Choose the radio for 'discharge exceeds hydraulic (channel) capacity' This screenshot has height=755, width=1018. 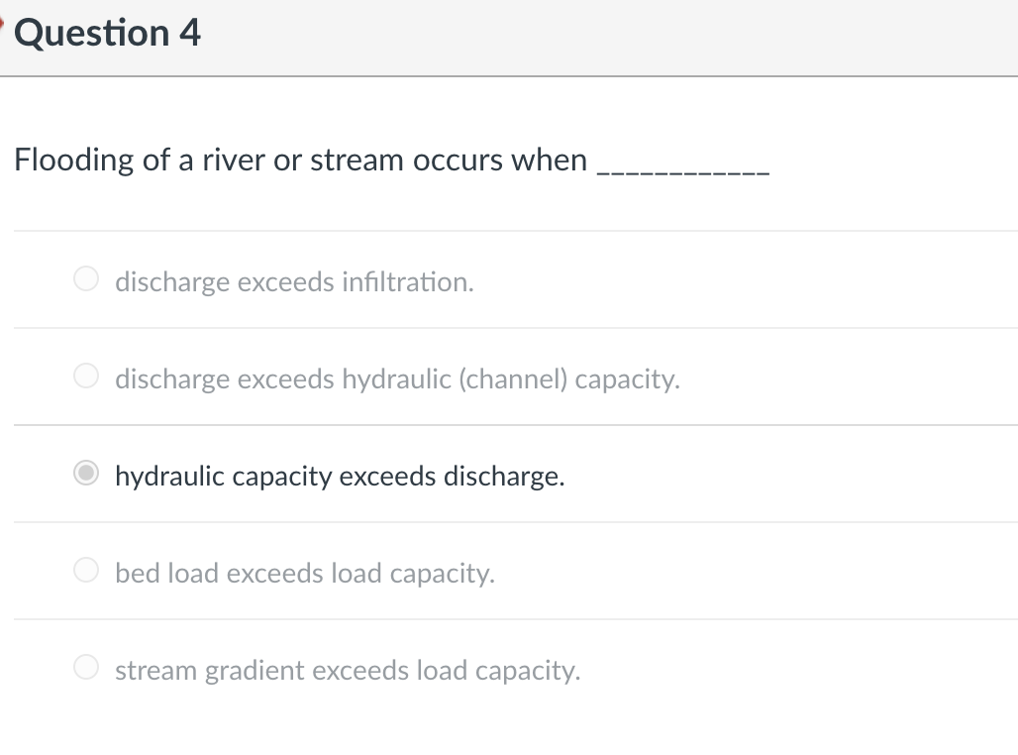point(87,377)
